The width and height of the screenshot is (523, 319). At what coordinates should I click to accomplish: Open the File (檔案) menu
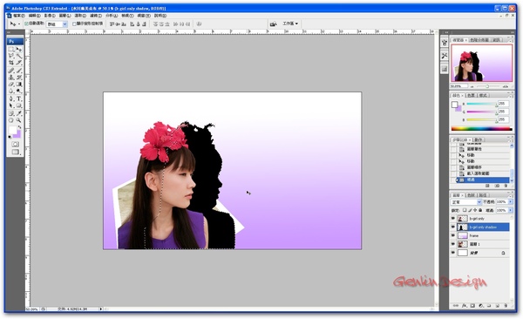[19, 16]
